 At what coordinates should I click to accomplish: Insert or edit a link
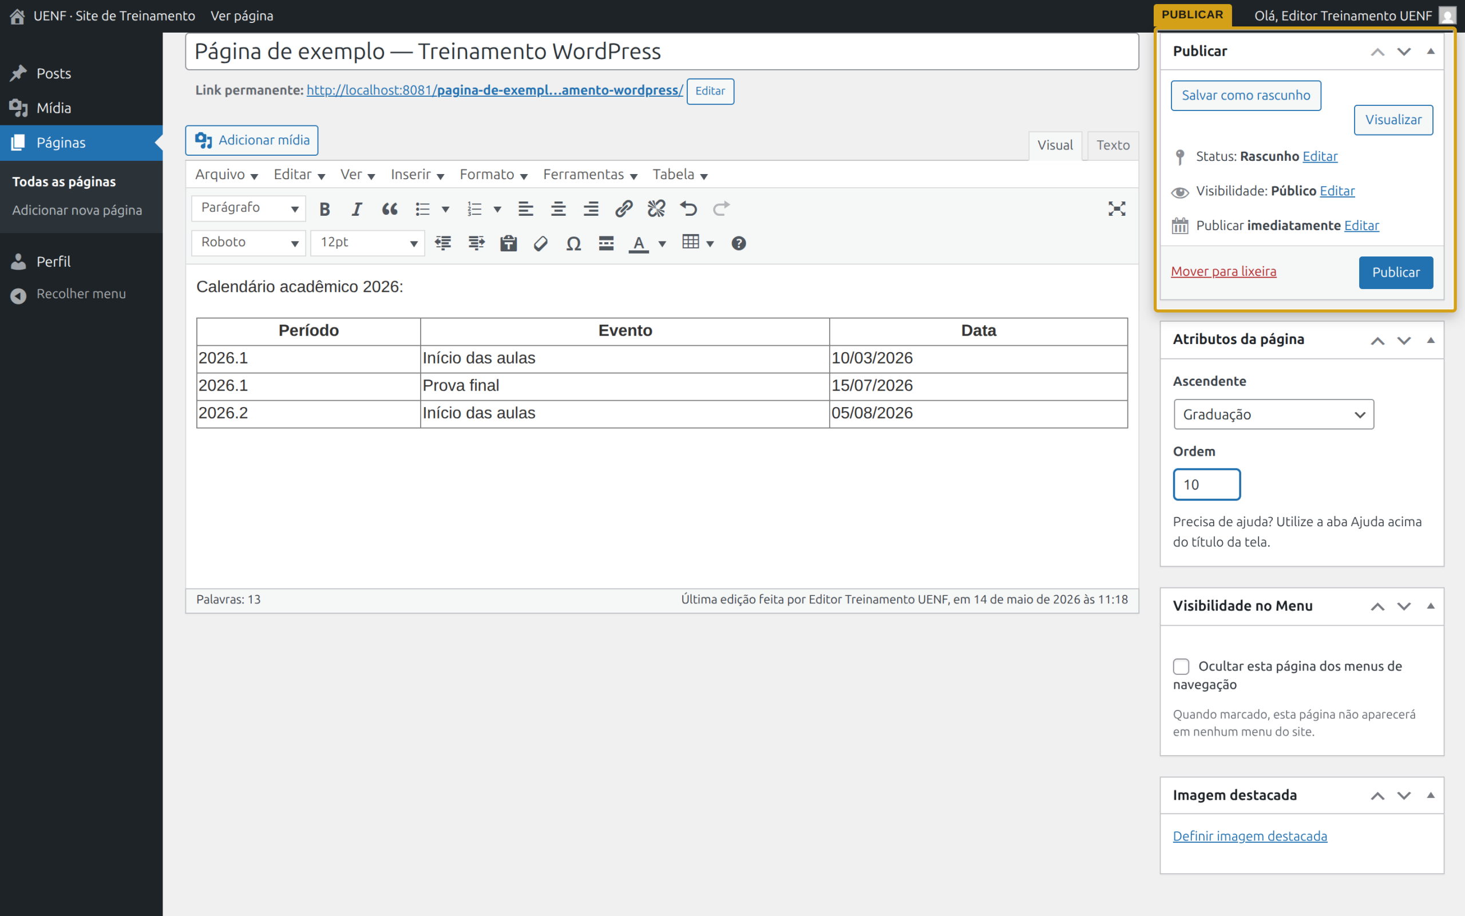[624, 209]
